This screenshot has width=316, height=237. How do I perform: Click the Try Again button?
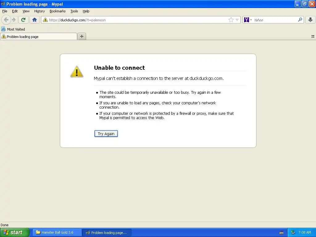click(106, 134)
